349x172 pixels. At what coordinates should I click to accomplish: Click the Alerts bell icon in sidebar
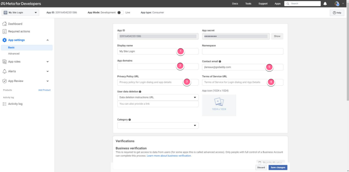point(4,71)
